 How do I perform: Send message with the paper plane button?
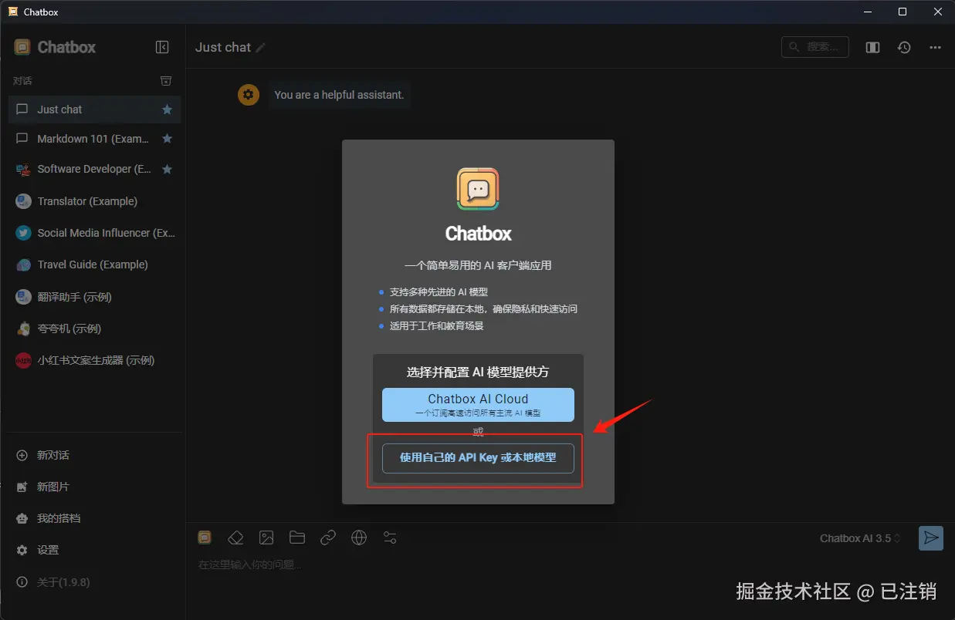(931, 537)
